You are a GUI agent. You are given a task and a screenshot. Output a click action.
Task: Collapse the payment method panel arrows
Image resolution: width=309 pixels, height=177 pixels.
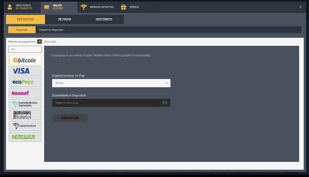tap(39, 42)
